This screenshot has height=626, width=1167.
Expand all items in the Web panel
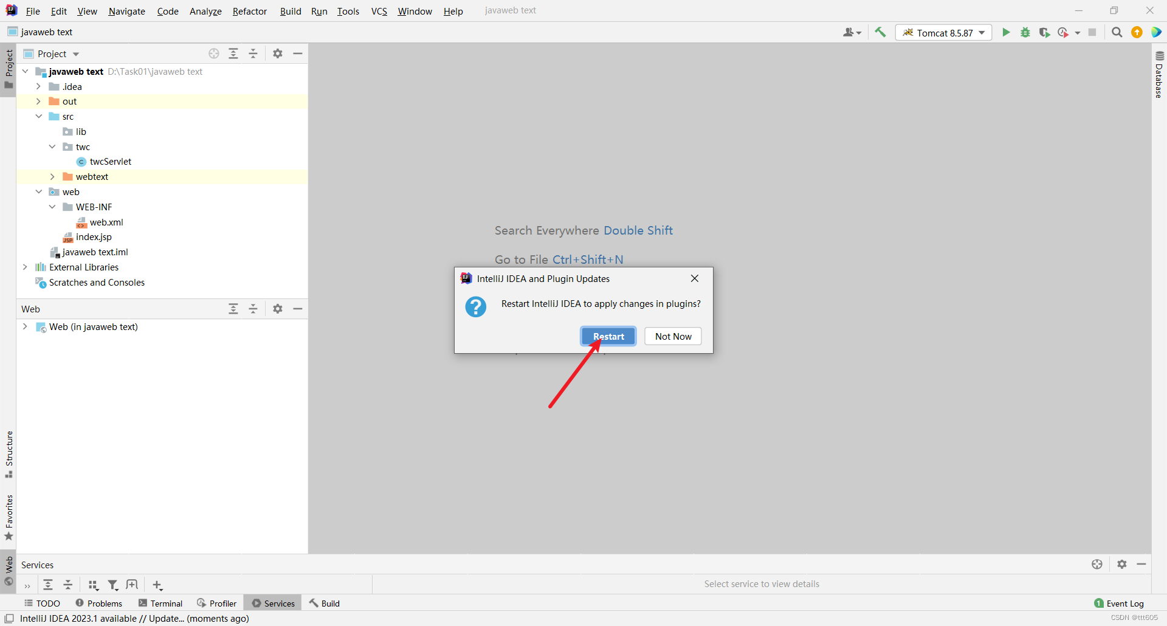pyautogui.click(x=233, y=309)
